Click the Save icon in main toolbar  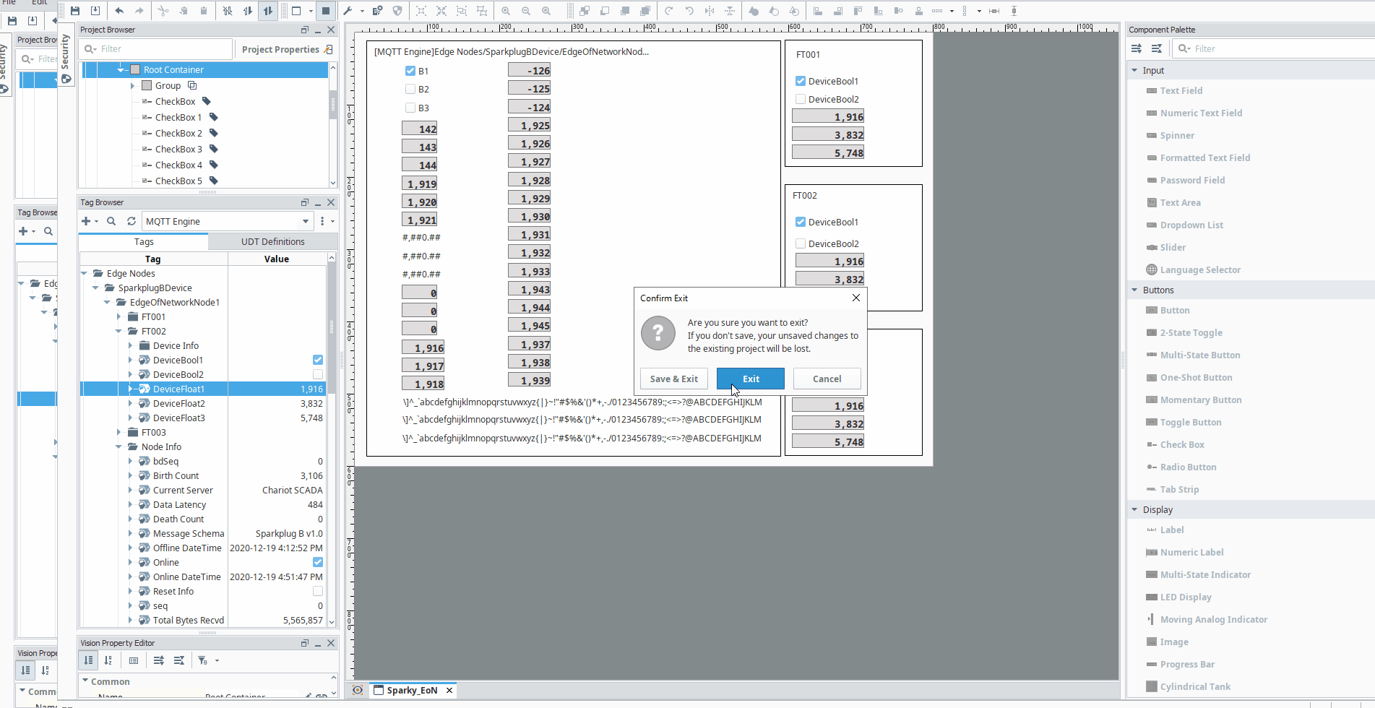[75, 11]
